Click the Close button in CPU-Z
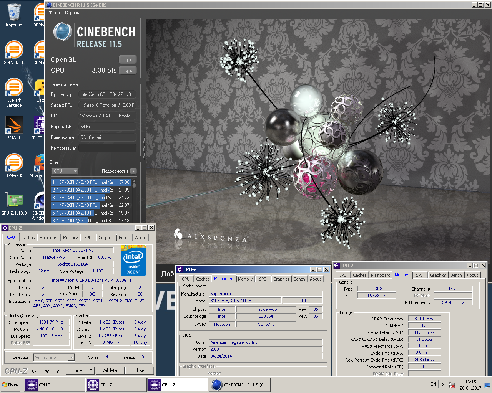The height and width of the screenshot is (393, 492). (x=139, y=370)
